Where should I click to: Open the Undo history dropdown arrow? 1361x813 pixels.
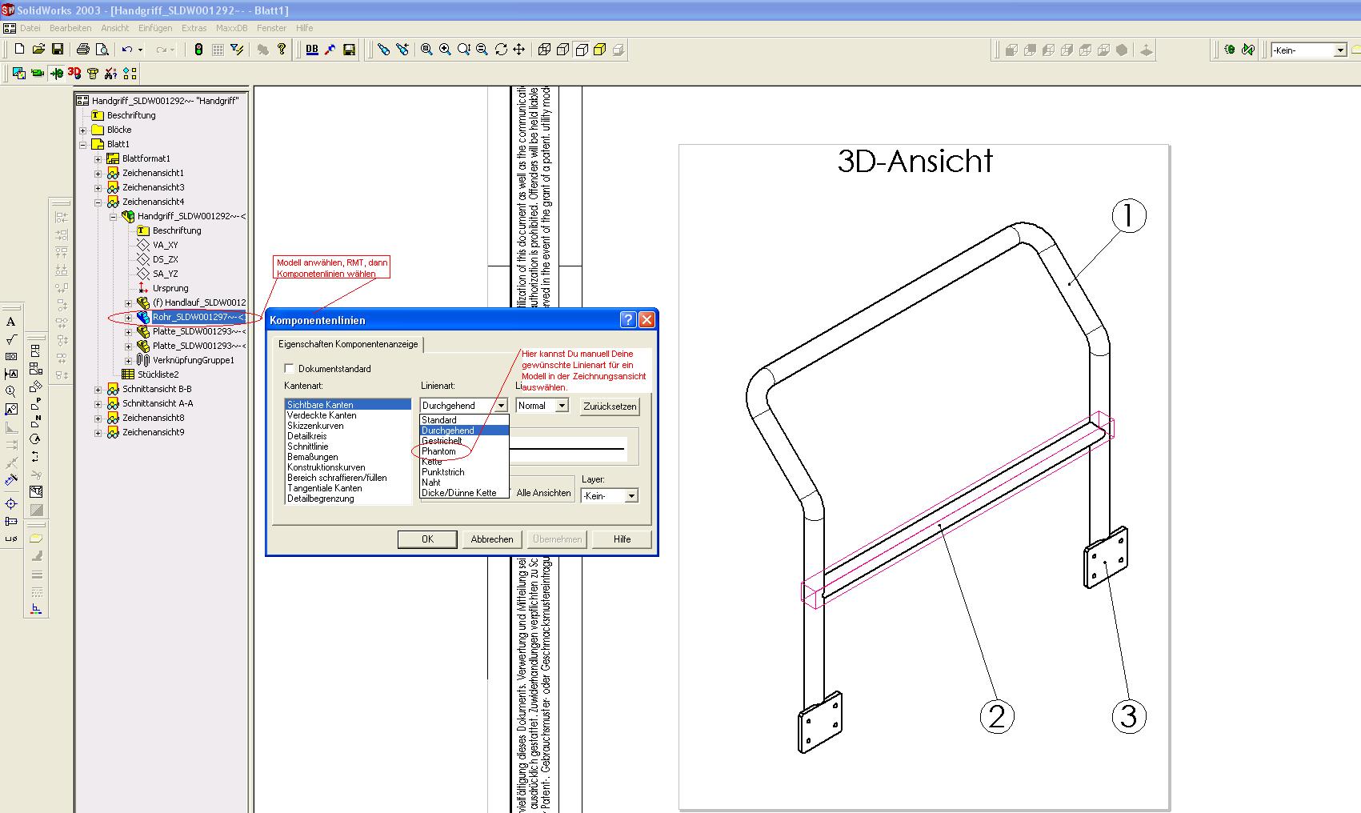click(141, 50)
